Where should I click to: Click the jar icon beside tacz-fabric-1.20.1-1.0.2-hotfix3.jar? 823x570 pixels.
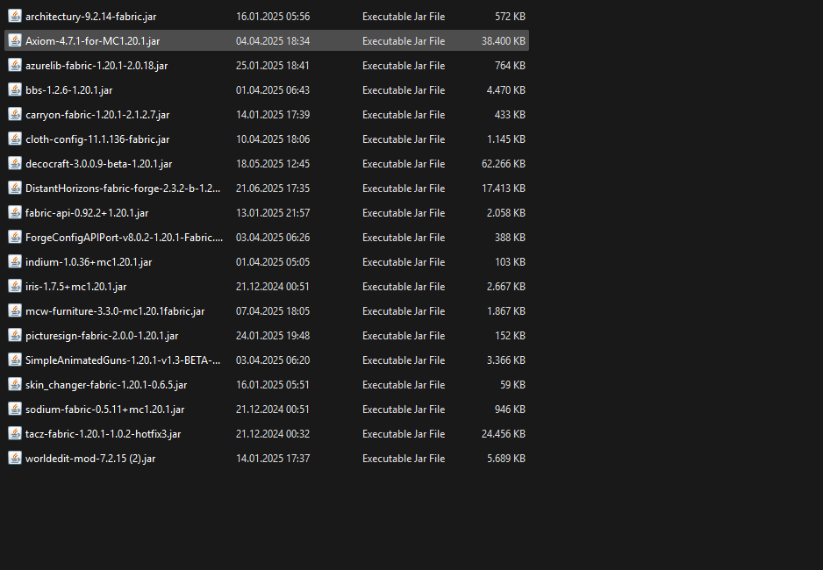click(15, 434)
